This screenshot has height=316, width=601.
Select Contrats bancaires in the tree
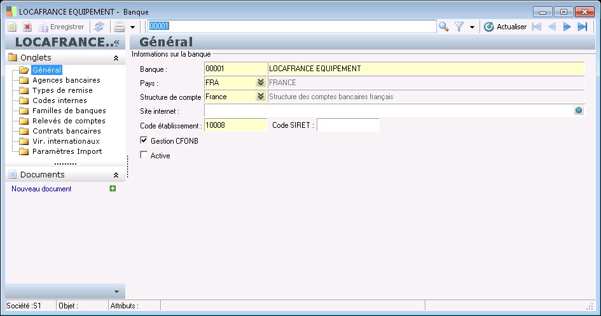coord(66,131)
